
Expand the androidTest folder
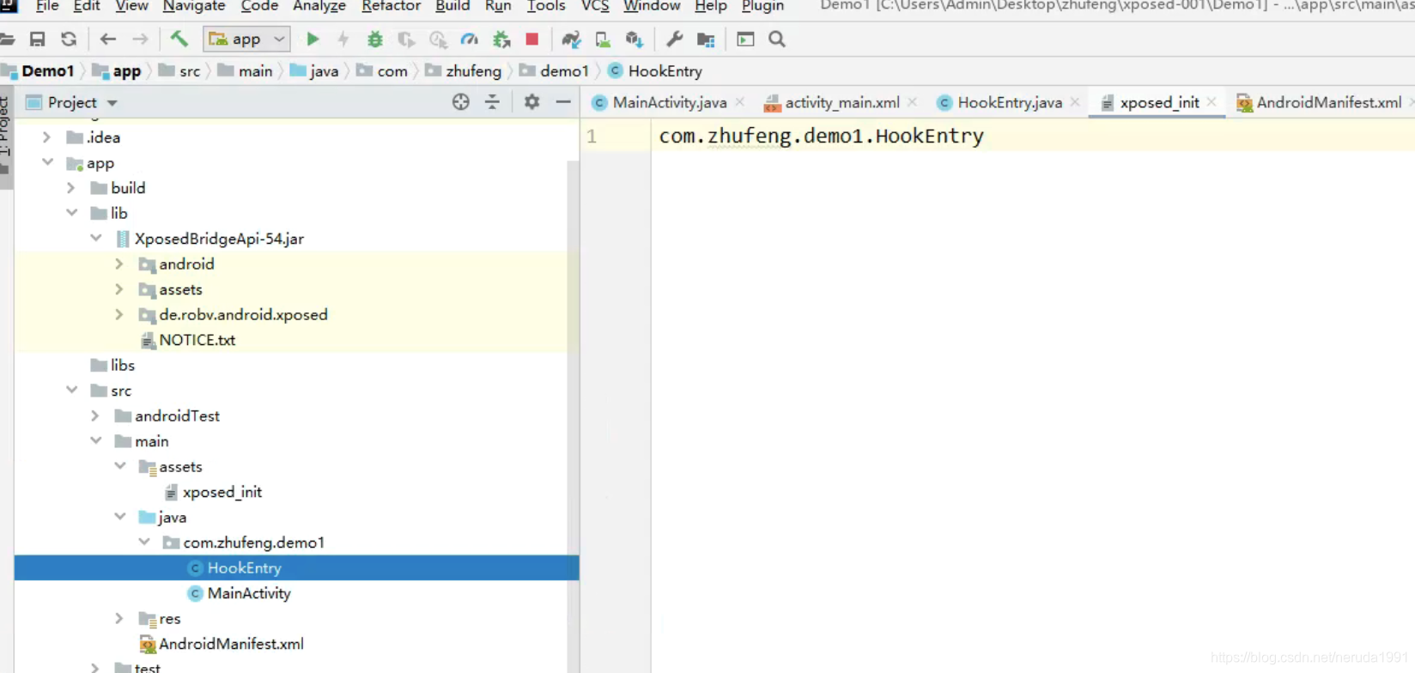coord(95,416)
